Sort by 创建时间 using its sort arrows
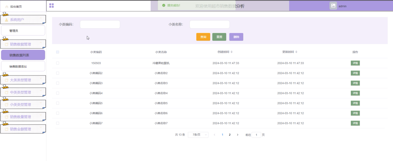Viewport: 393px width, 161px height. click(232, 52)
